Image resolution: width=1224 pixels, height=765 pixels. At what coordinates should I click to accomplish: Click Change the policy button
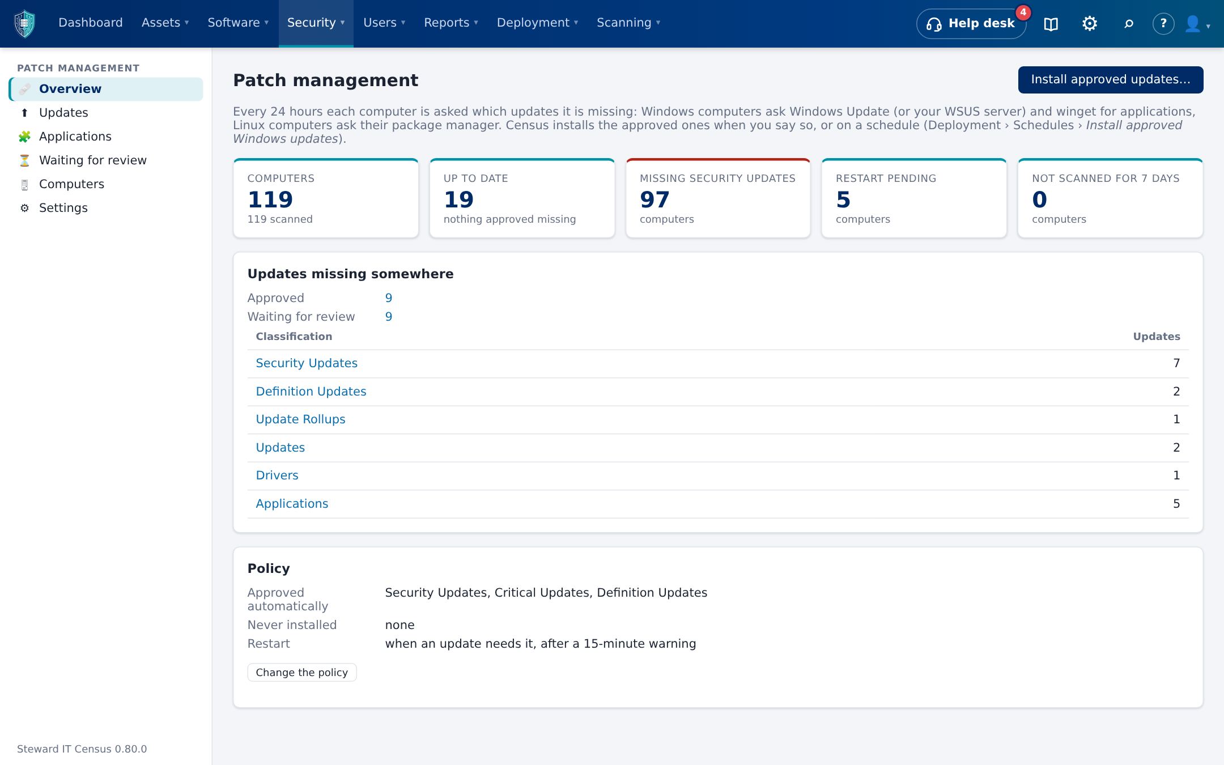302,673
